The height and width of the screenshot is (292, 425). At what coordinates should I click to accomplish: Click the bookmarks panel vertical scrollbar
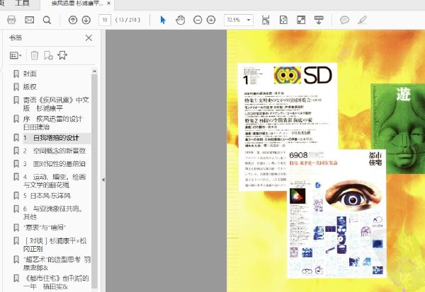point(94,181)
